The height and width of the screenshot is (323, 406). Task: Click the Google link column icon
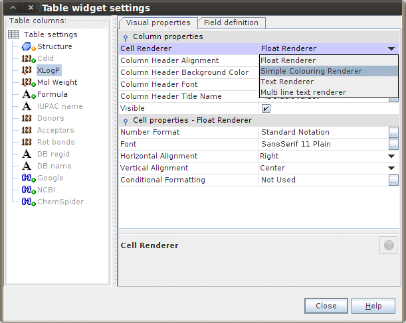28,178
